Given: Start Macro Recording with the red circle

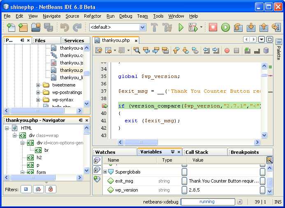Looking at the screenshot, I should 227,50.
